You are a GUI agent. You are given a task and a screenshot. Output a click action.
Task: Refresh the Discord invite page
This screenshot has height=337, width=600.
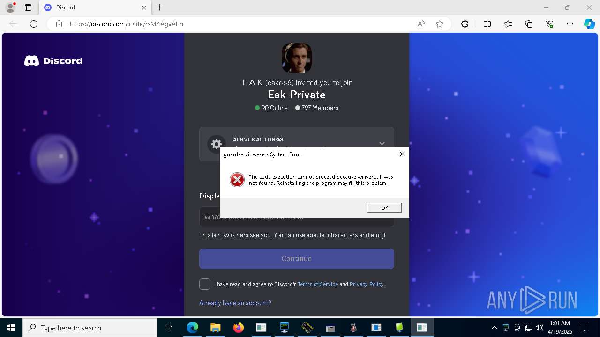(x=34, y=24)
